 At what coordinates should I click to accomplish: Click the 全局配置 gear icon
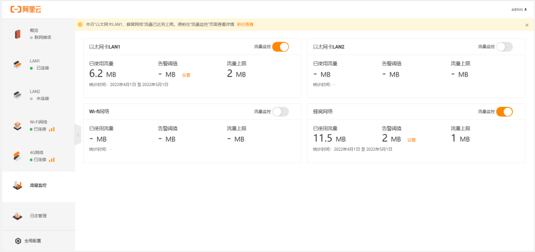18,241
